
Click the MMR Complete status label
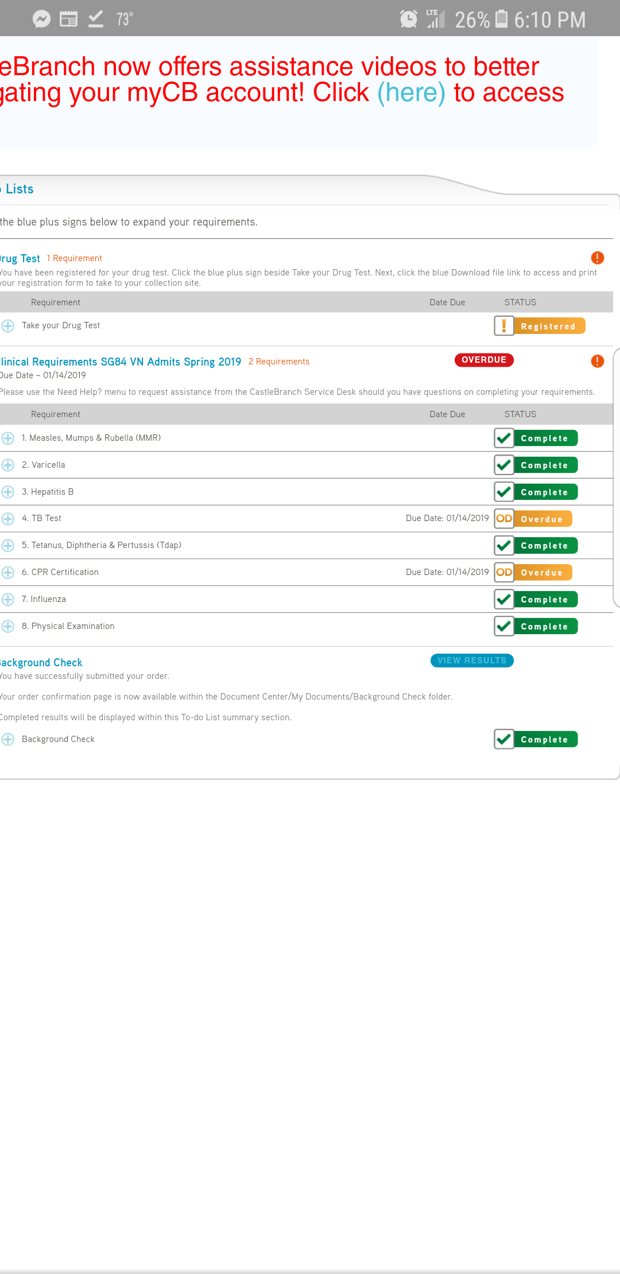point(545,438)
